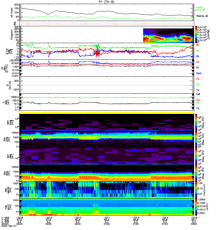Click the FBK electric field spectrogram panel
The height and width of the screenshot is (230, 216).
107,190
